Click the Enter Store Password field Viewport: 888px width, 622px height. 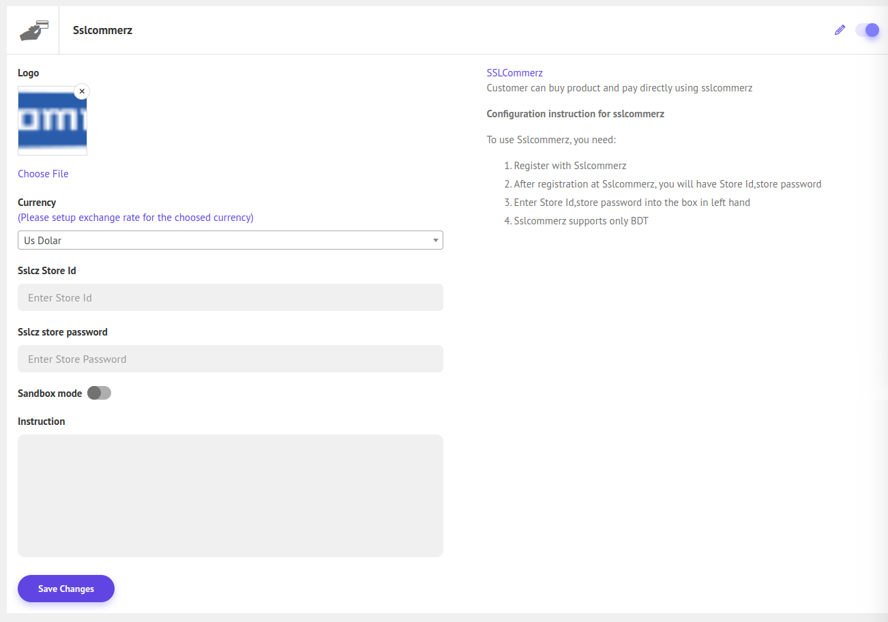coord(230,359)
